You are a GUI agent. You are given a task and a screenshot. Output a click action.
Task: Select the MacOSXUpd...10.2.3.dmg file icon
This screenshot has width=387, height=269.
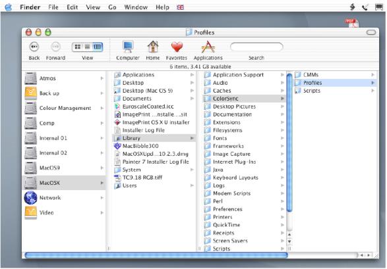[x=117, y=154]
